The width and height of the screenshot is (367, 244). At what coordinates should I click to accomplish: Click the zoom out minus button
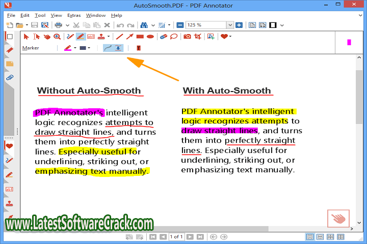coord(180,25)
